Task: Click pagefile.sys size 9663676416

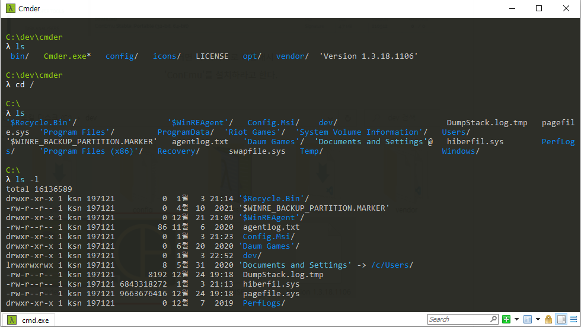Action: (x=143, y=294)
